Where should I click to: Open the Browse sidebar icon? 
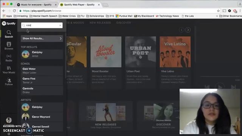pyautogui.click(x=9, y=46)
